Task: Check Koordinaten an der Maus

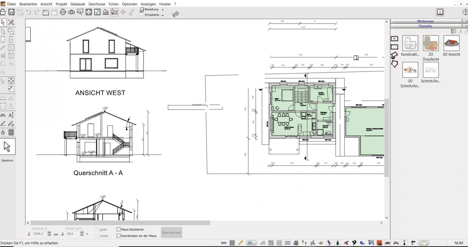Action: [x=118, y=236]
